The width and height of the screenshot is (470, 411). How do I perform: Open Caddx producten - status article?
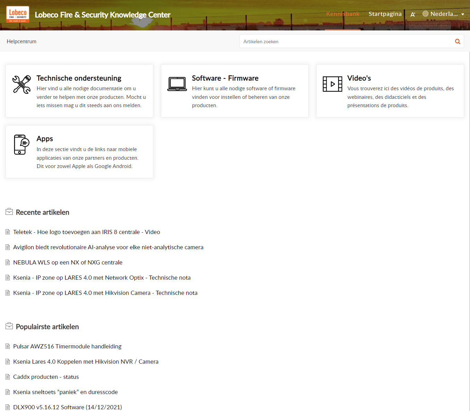point(46,377)
